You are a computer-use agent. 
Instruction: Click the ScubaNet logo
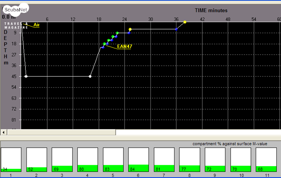point(16,10)
